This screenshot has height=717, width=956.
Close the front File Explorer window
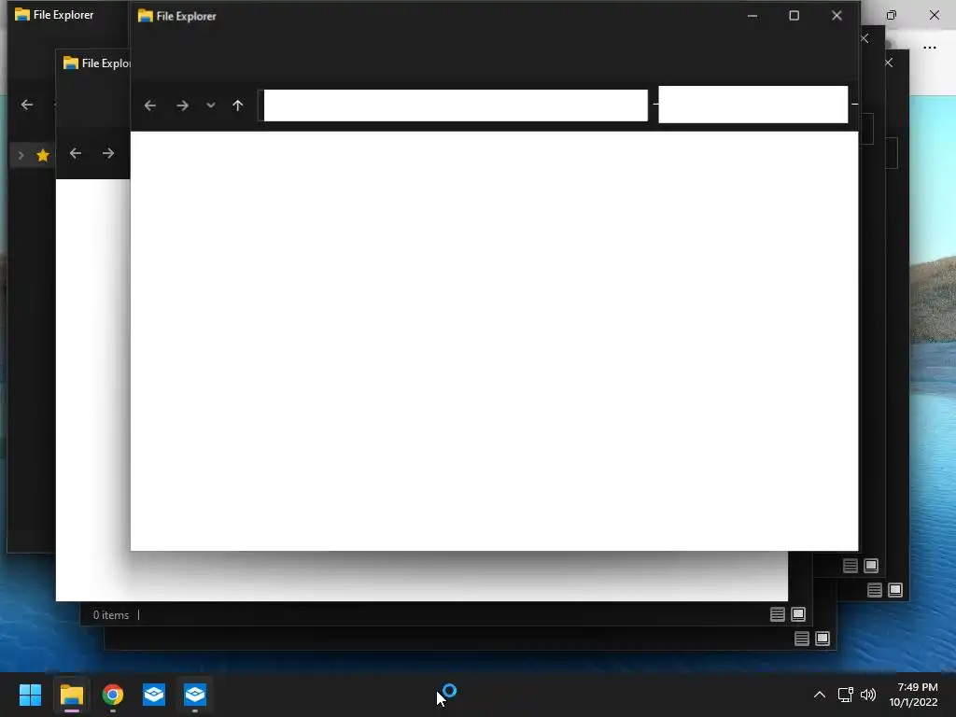click(836, 16)
